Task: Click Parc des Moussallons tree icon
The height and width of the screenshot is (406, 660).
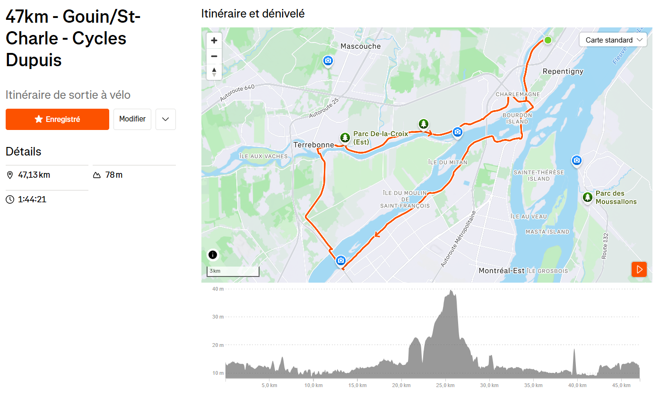Action: [x=587, y=197]
